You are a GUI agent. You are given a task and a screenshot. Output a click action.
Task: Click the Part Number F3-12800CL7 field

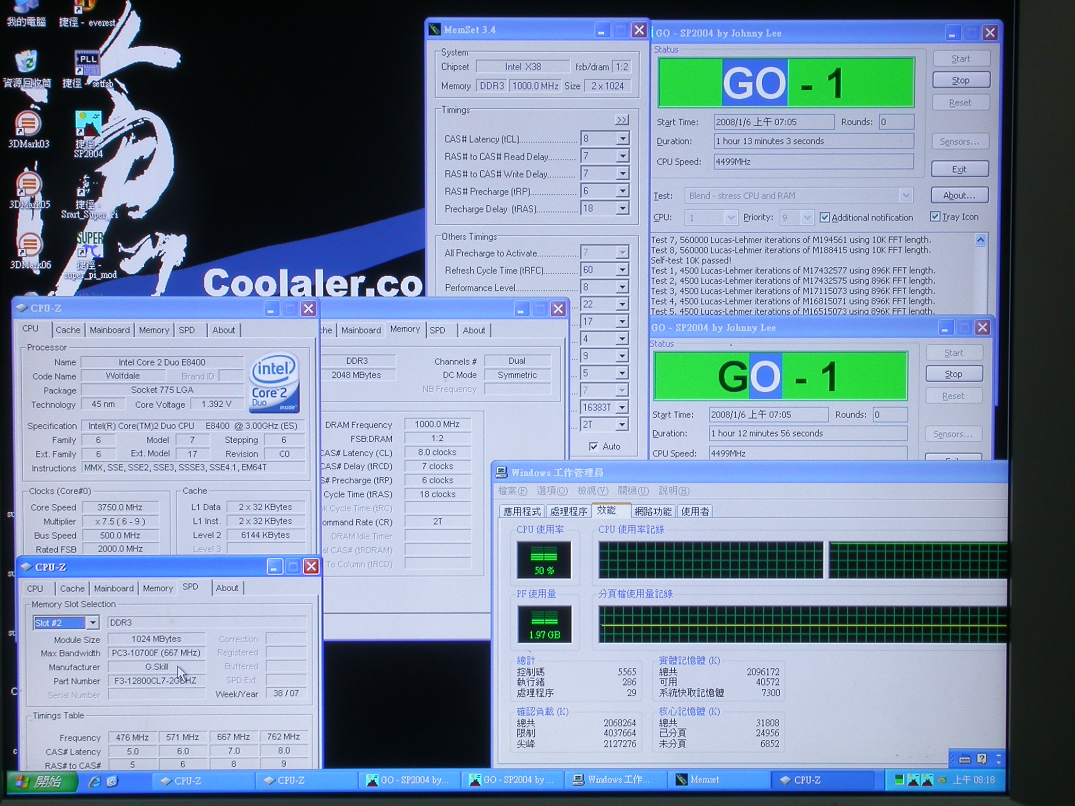tap(156, 681)
